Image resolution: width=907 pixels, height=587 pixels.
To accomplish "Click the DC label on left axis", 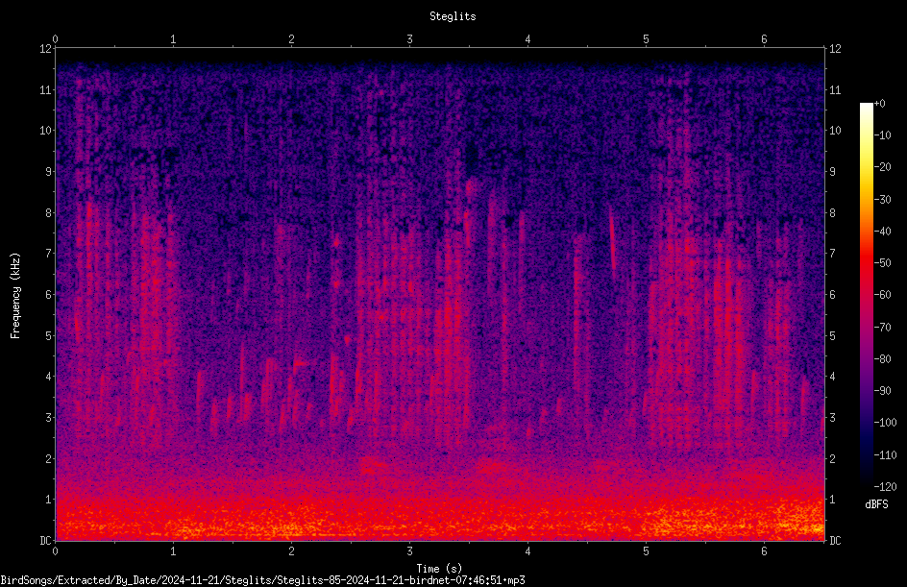I will 46,540.
